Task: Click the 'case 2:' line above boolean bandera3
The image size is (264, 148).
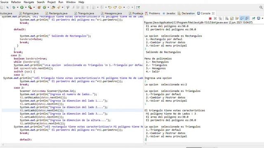Action: 16,55
